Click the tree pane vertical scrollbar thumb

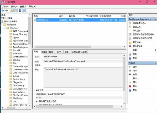29,31
